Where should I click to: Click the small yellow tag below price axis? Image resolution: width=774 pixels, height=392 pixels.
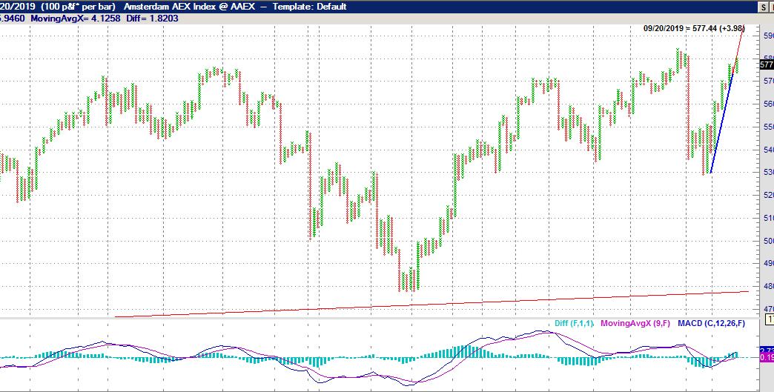770,319
